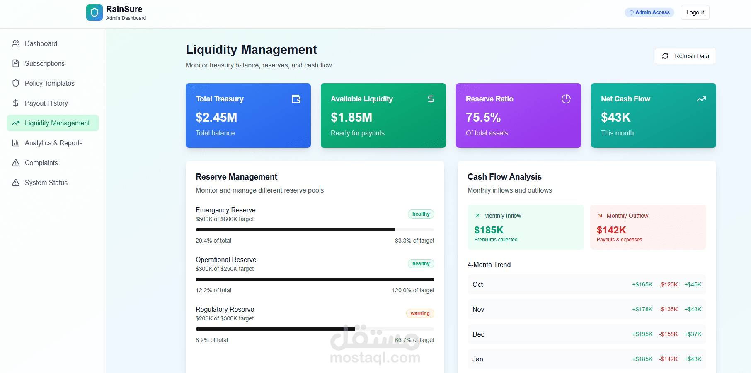The width and height of the screenshot is (751, 373).
Task: Click the Oct row in 4-Month Trend
Action: click(587, 284)
